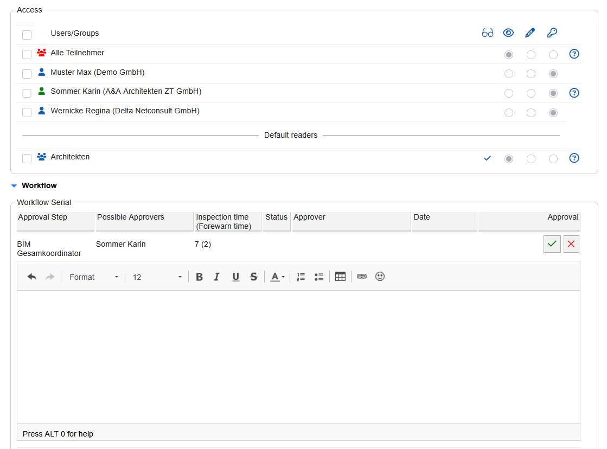Screen dimensions: 607x449
Task: Collapse the Workflow section
Action: 14,186
